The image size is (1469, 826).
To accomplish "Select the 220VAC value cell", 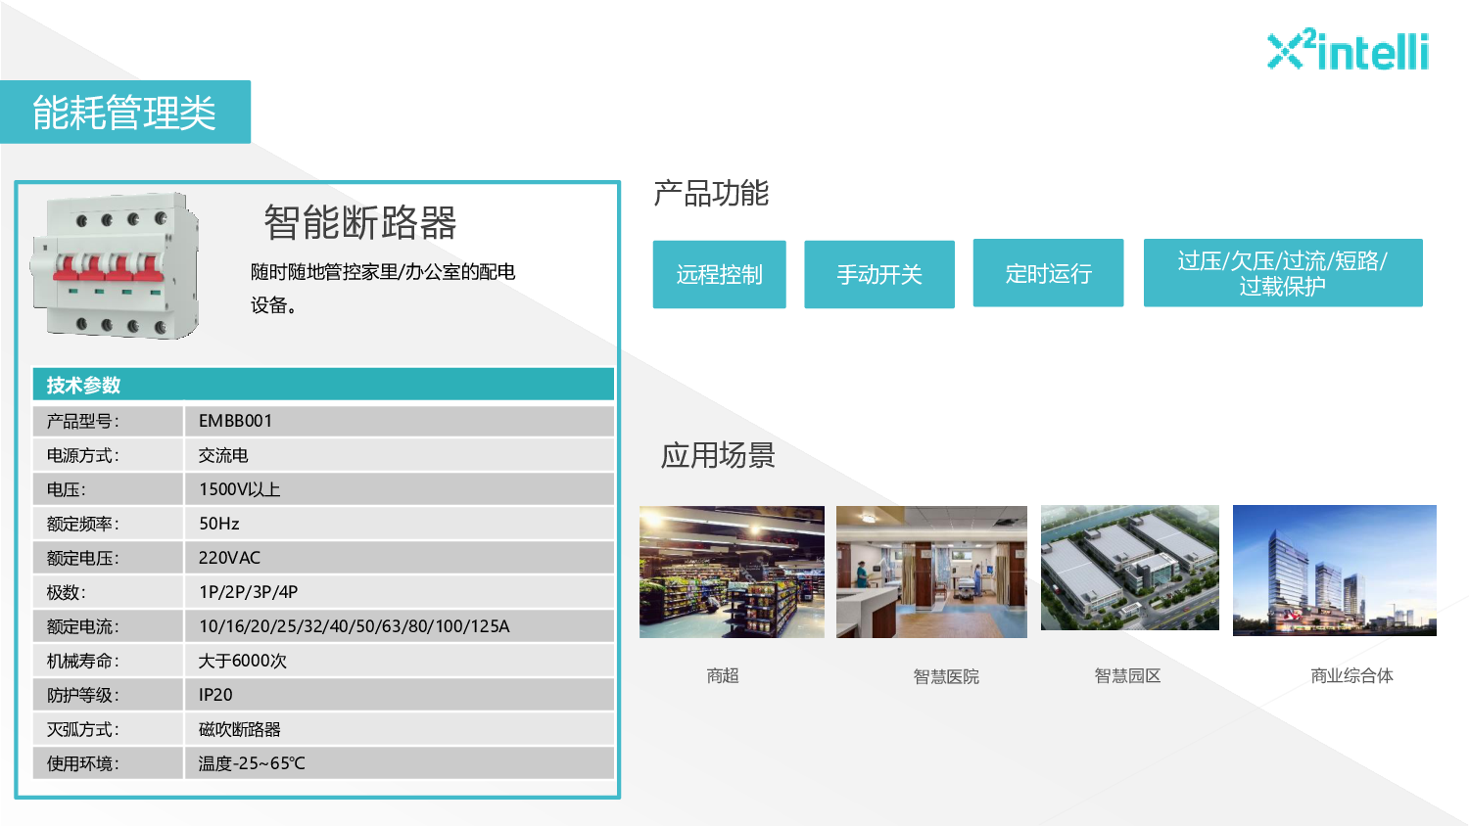I will pyautogui.click(x=400, y=558).
